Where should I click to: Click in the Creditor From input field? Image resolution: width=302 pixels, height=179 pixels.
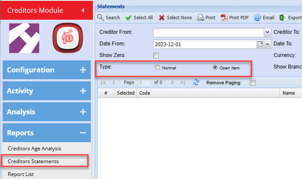(x=208, y=33)
